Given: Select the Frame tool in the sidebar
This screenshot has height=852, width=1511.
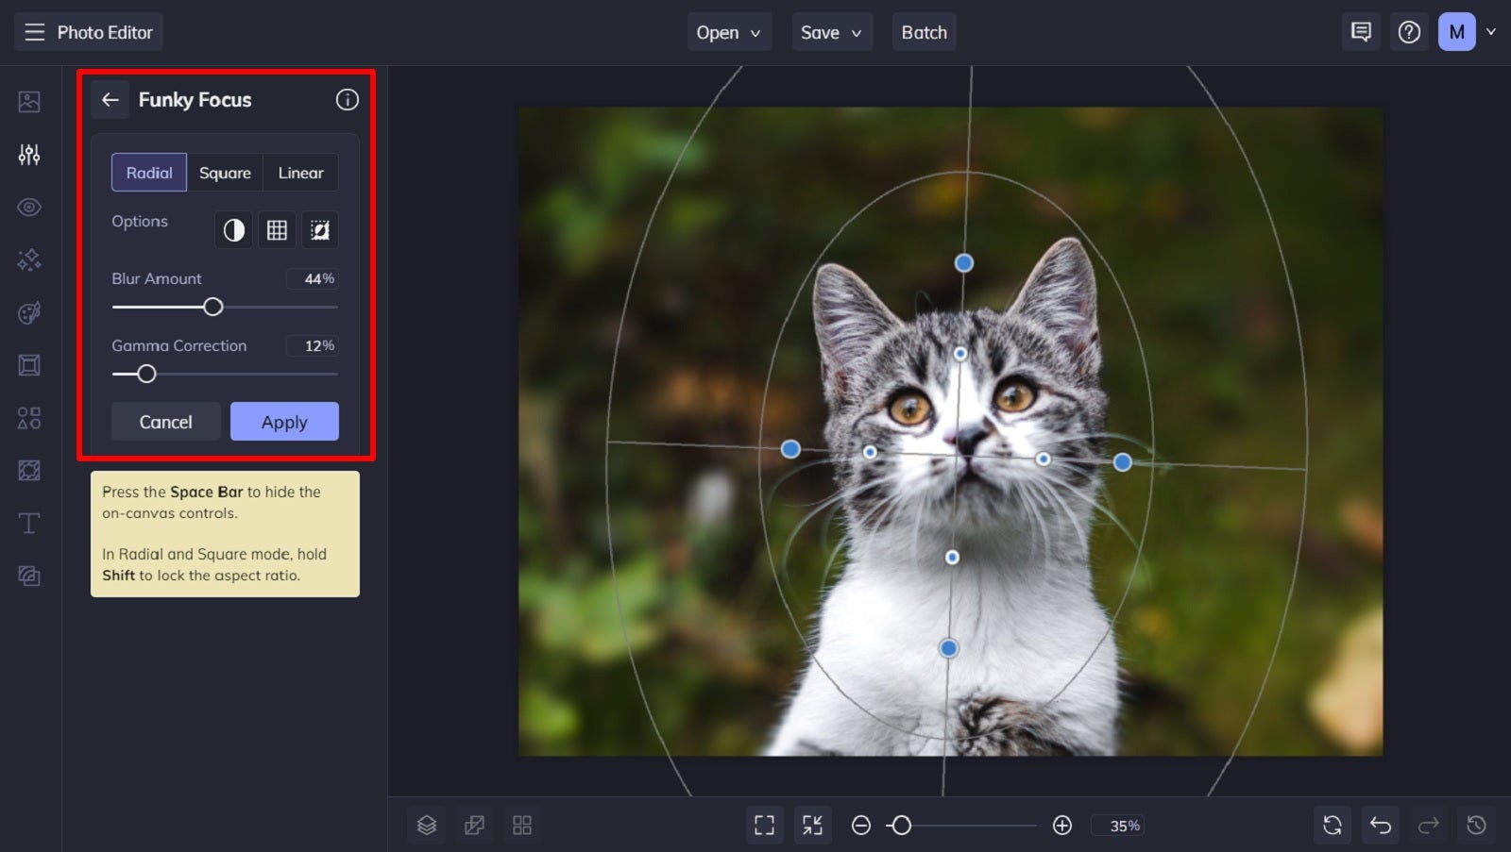Looking at the screenshot, I should pyautogui.click(x=28, y=365).
